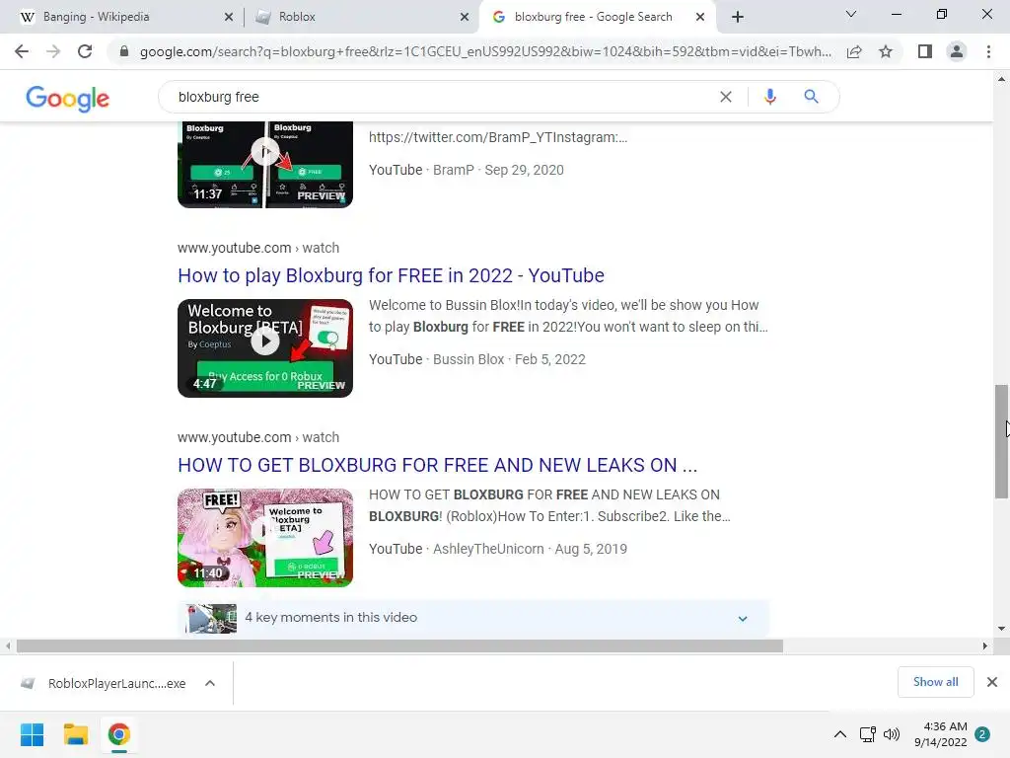Click the forward navigation arrow
The width and height of the screenshot is (1010, 758).
coord(53,51)
